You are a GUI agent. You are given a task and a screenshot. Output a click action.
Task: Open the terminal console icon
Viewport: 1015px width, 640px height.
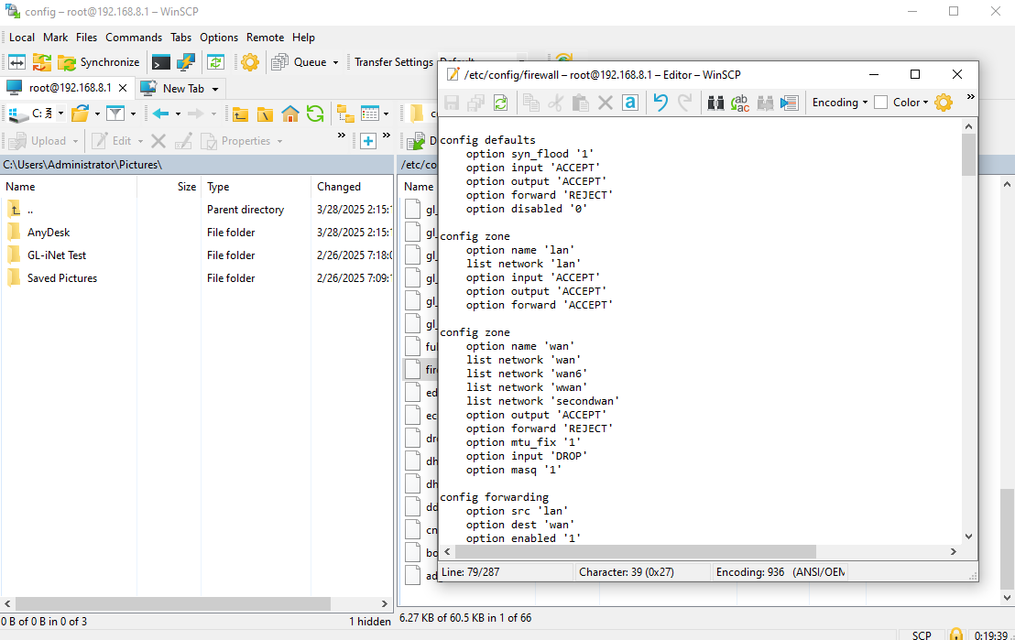point(160,62)
